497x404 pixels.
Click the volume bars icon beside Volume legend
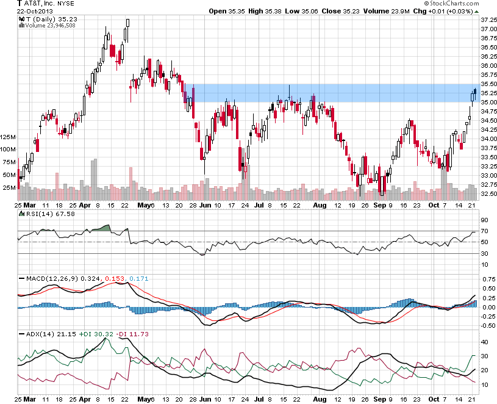21,26
